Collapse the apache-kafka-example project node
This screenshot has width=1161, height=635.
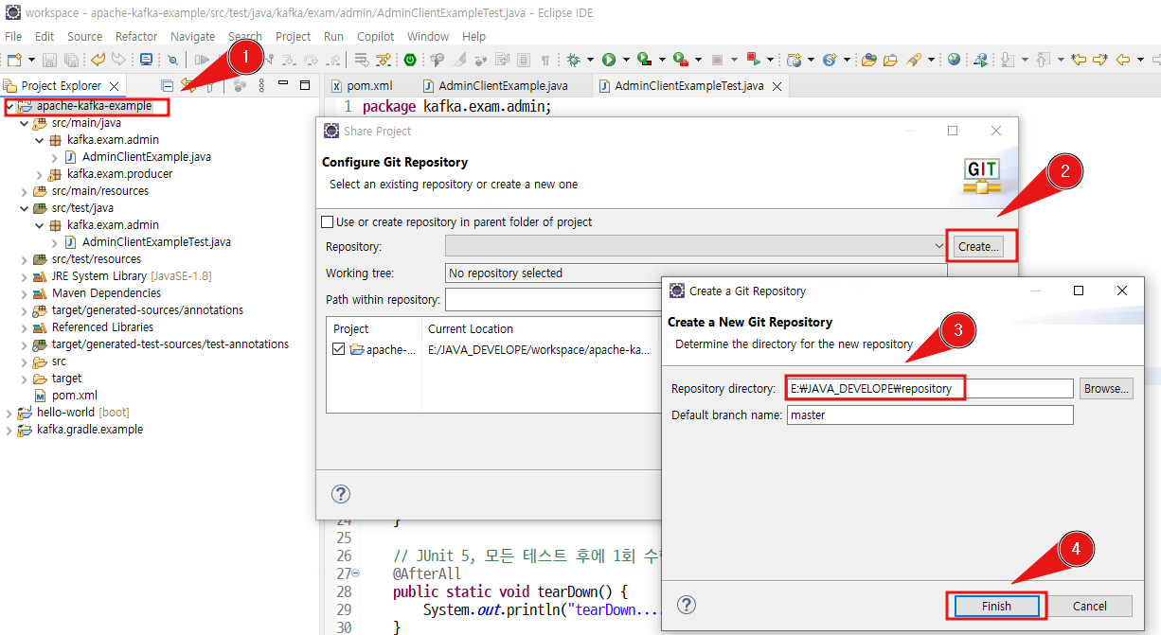[9, 106]
